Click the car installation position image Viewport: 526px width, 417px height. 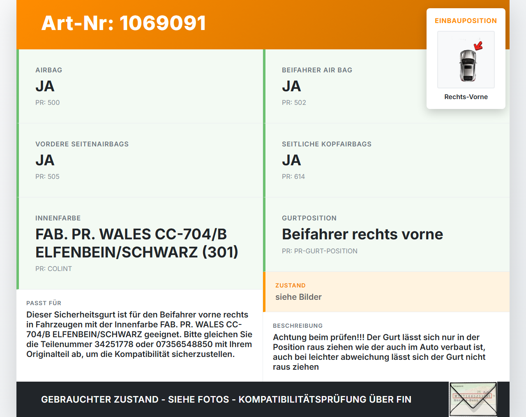click(466, 60)
